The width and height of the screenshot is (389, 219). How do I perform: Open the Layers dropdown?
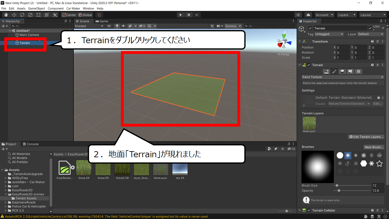(x=347, y=15)
